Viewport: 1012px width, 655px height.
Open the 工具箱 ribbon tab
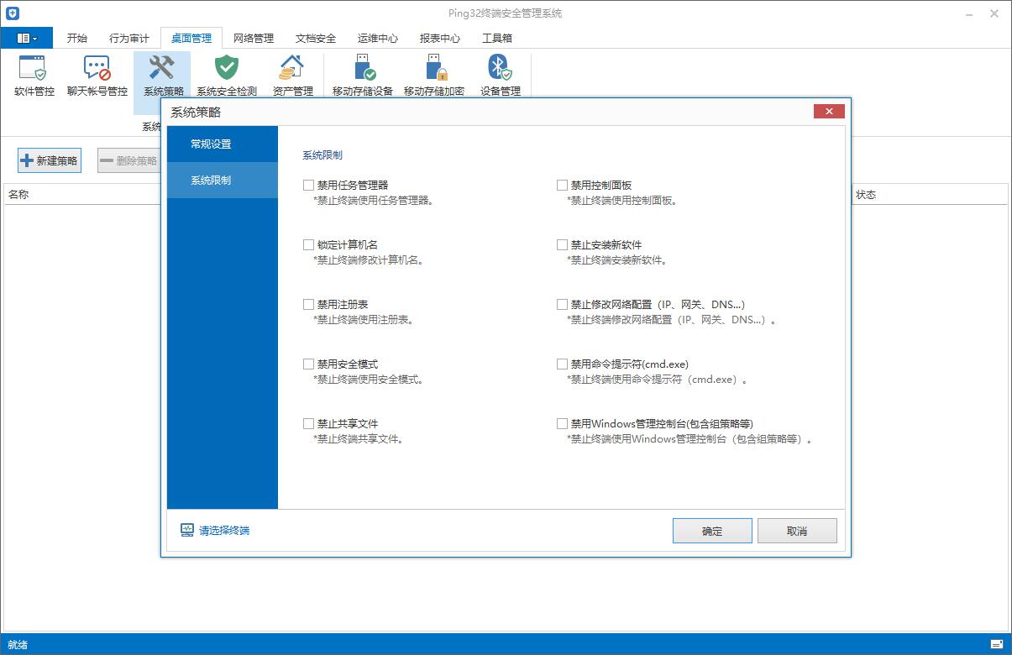point(497,38)
